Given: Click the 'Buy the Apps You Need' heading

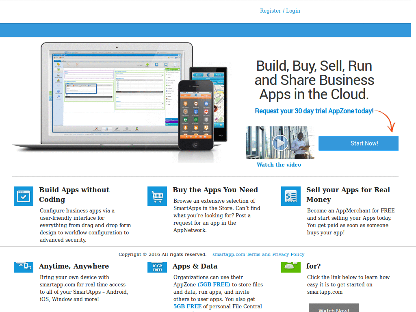Looking at the screenshot, I should (x=215, y=190).
